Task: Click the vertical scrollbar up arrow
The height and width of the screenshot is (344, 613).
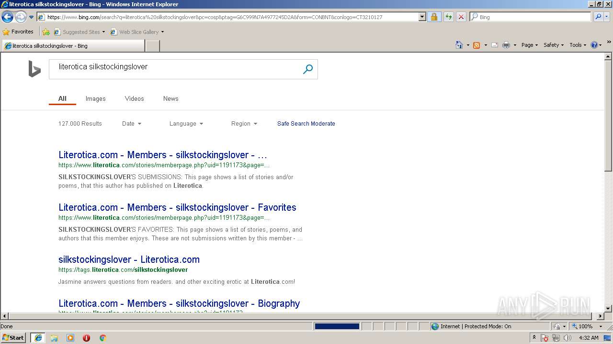Action: 608,56
